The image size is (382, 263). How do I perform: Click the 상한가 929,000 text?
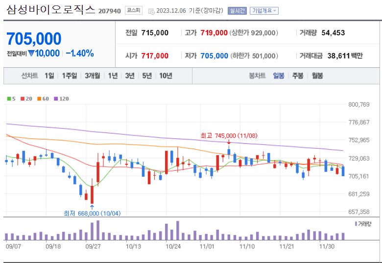tap(254, 33)
